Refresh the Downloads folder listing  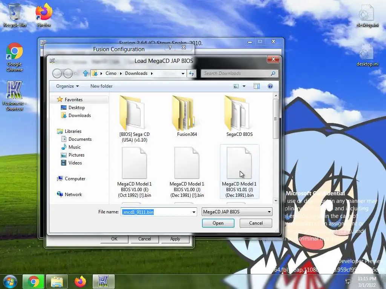(x=191, y=73)
